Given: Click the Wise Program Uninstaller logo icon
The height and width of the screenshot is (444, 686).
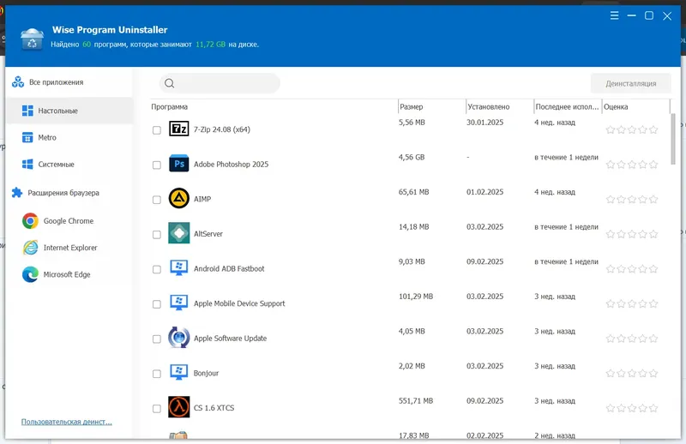Looking at the screenshot, I should point(32,39).
